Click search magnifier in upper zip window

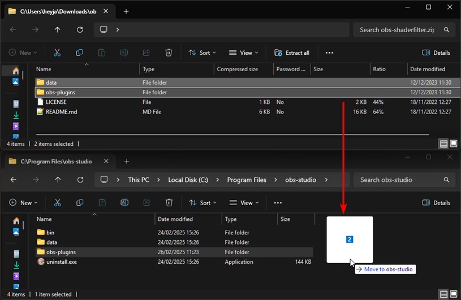[x=446, y=29]
